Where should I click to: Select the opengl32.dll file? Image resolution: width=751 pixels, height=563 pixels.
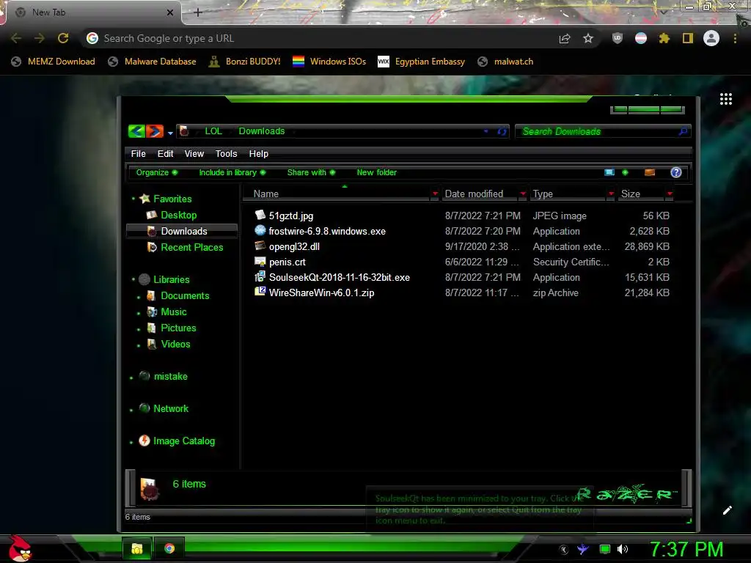(x=294, y=246)
